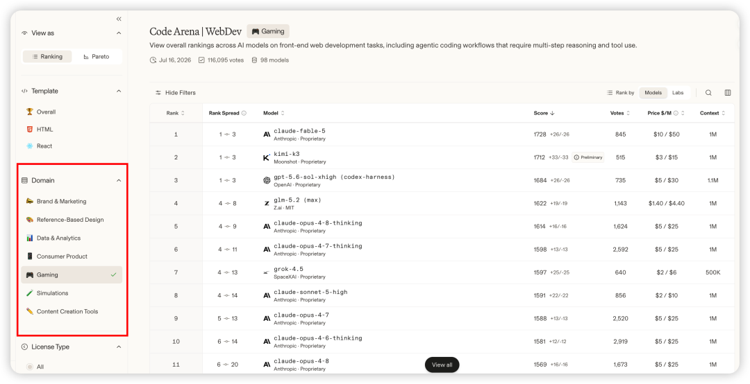Click the View all button
Image resolution: width=750 pixels, height=384 pixels.
coord(442,365)
